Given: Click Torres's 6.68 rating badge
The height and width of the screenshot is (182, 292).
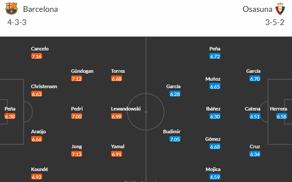Looking at the screenshot, I should click(116, 79).
